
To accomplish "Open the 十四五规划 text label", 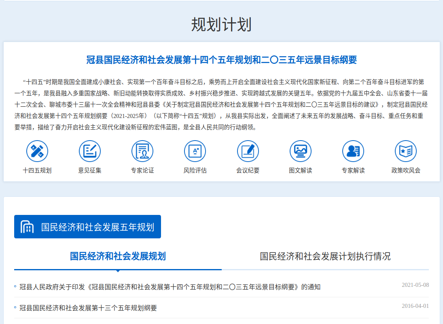I will (x=37, y=170).
